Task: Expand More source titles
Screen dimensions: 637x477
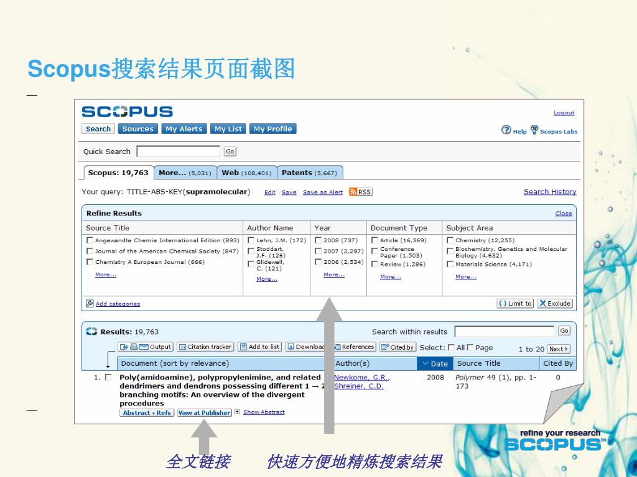Action: (106, 275)
